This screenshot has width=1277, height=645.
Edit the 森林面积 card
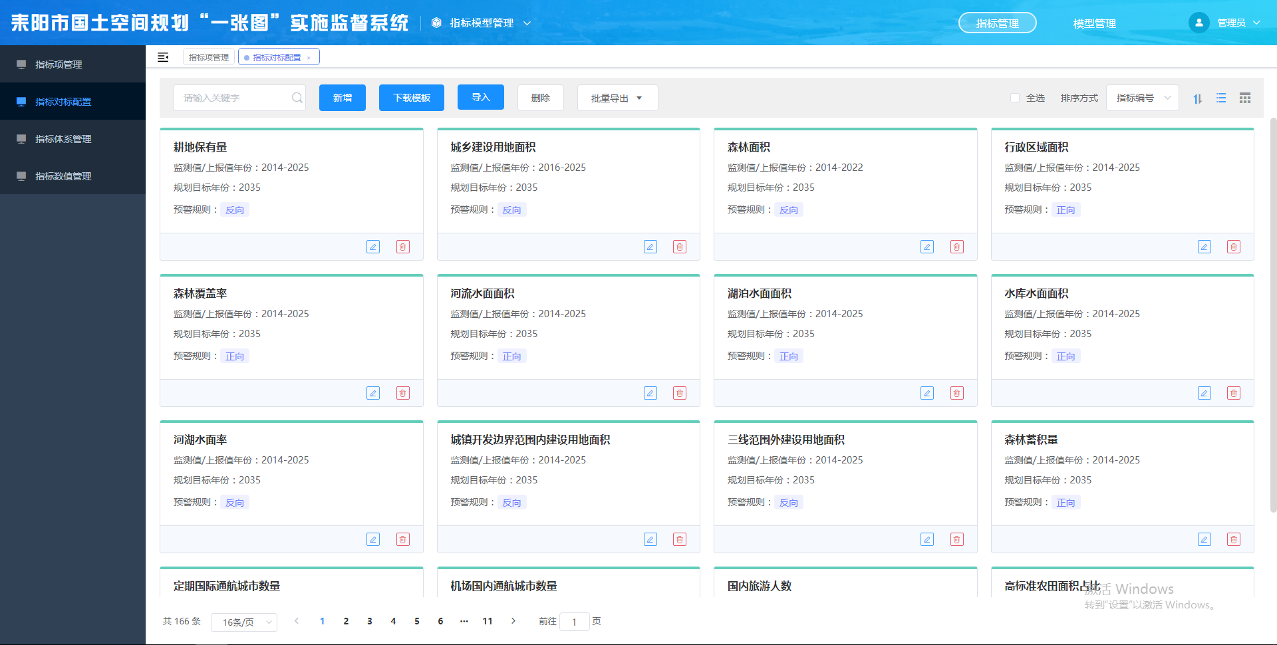927,247
